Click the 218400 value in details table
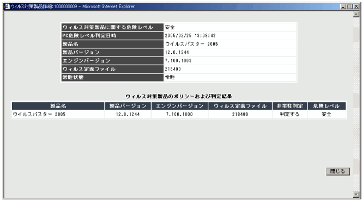 click(x=173, y=69)
